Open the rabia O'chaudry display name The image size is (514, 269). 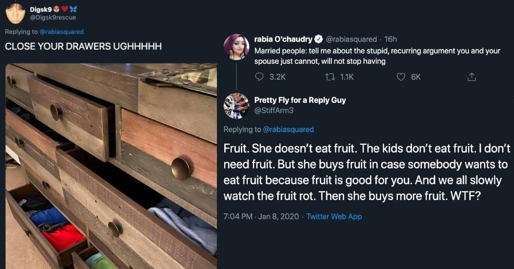pos(283,39)
